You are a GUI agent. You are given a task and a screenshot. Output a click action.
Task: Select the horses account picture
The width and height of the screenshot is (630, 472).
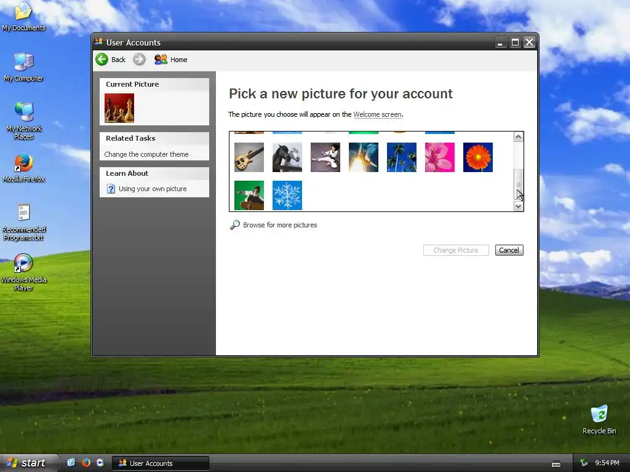(x=287, y=157)
